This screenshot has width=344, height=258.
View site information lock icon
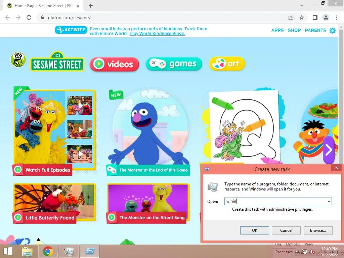[42, 17]
